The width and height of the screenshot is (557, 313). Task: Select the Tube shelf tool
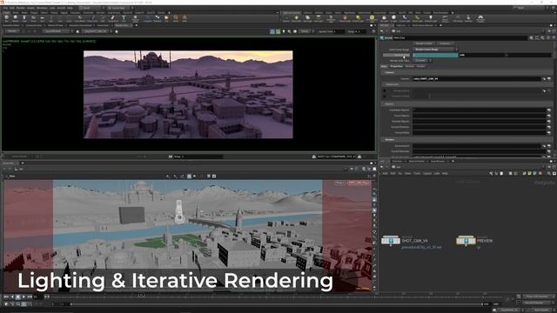tap(24, 17)
